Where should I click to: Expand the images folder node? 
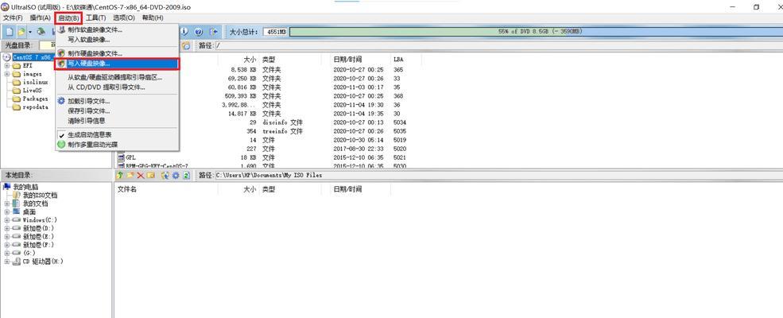[x=7, y=74]
